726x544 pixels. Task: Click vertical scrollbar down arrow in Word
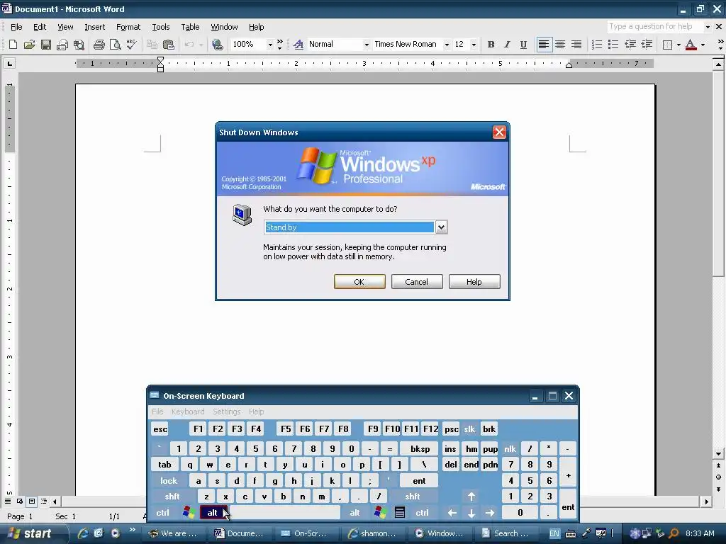(x=719, y=454)
